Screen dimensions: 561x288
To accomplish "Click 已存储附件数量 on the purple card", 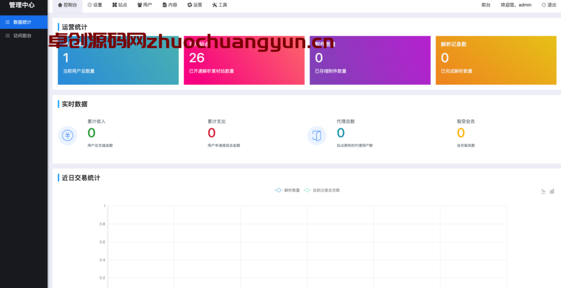I will coord(330,71).
